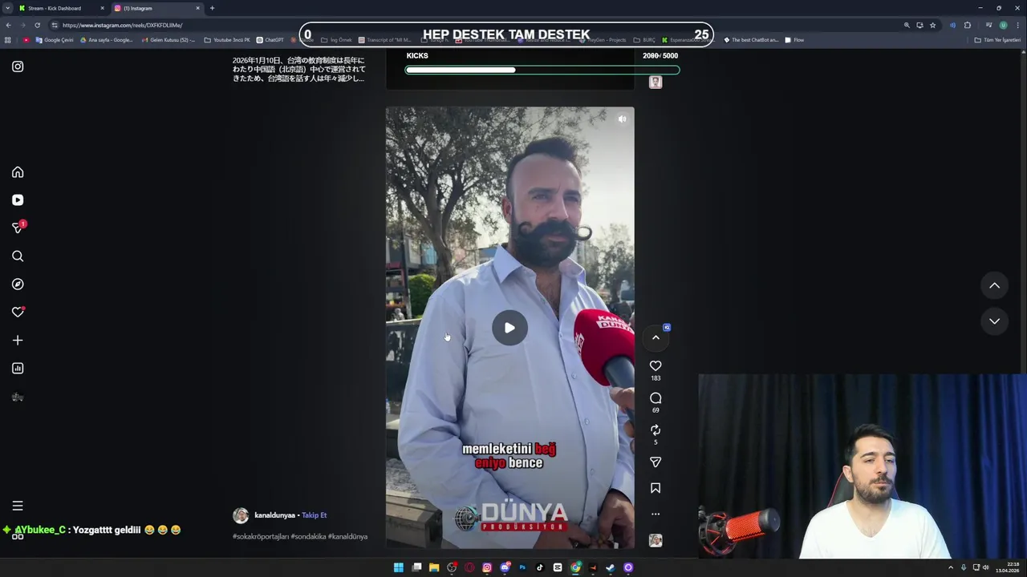The image size is (1027, 577).
Task: Open the kanaldunyaa profile name
Action: 274,515
